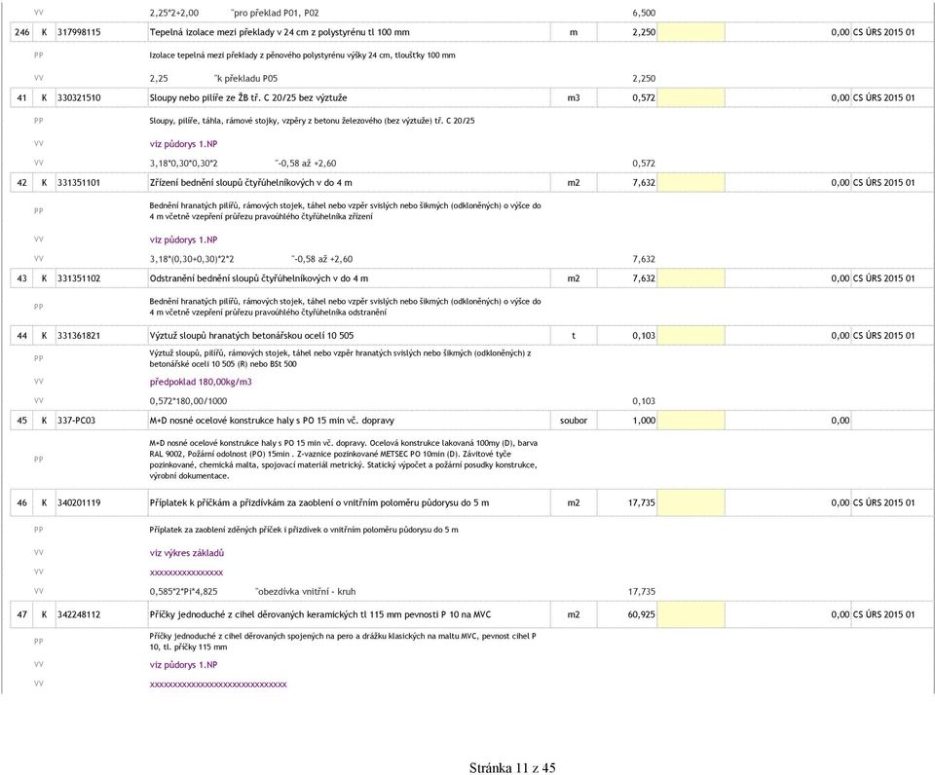Viewport: 935px width, 775px height.
Task: Click row number 246
Action: [x=22, y=32]
